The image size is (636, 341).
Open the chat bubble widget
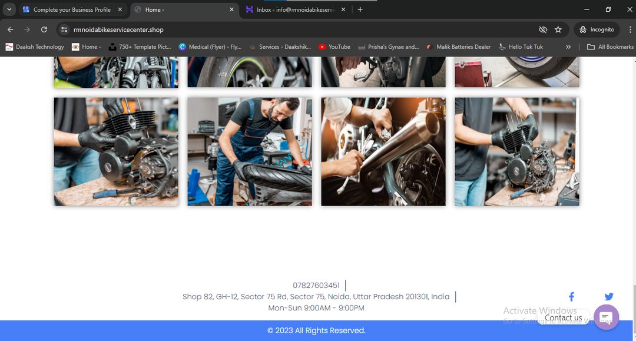coord(606,317)
